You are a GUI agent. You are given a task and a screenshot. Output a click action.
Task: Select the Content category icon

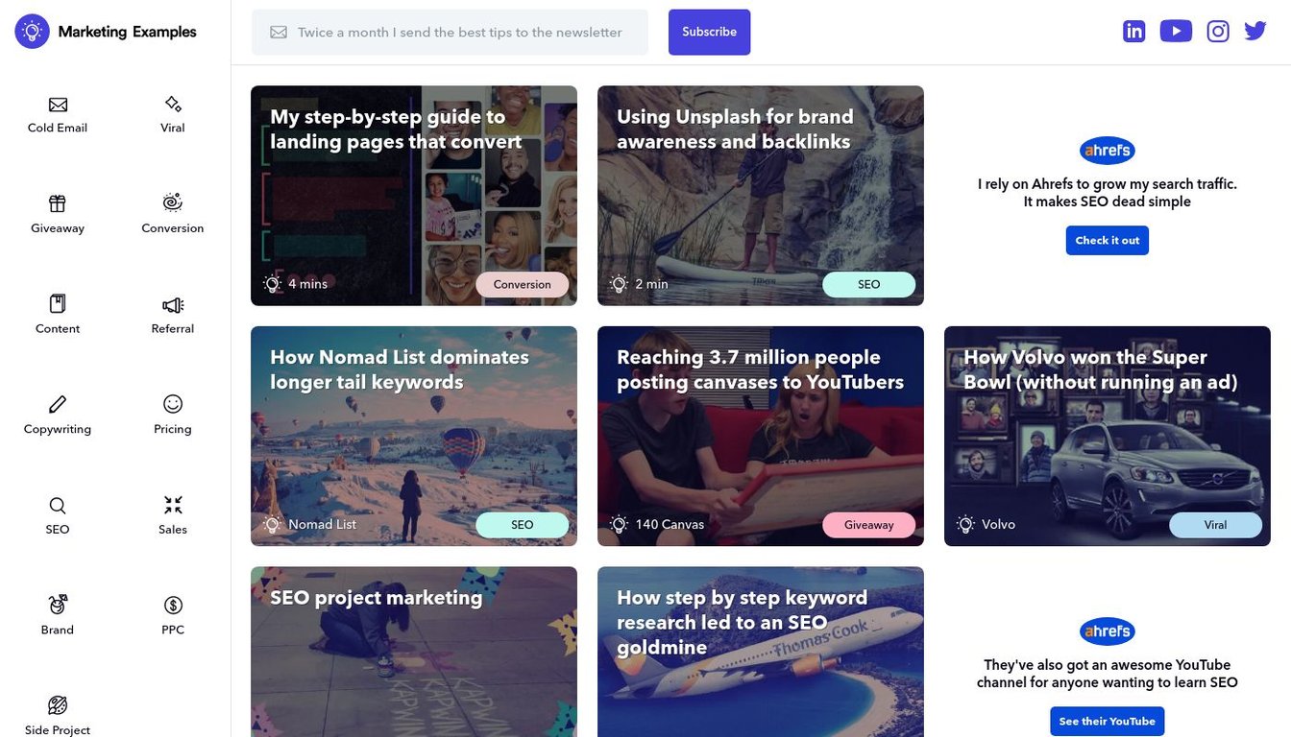pos(58,304)
